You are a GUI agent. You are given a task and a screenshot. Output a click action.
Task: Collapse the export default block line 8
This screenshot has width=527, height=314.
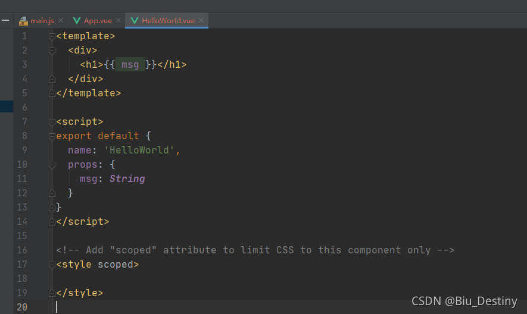(x=52, y=136)
